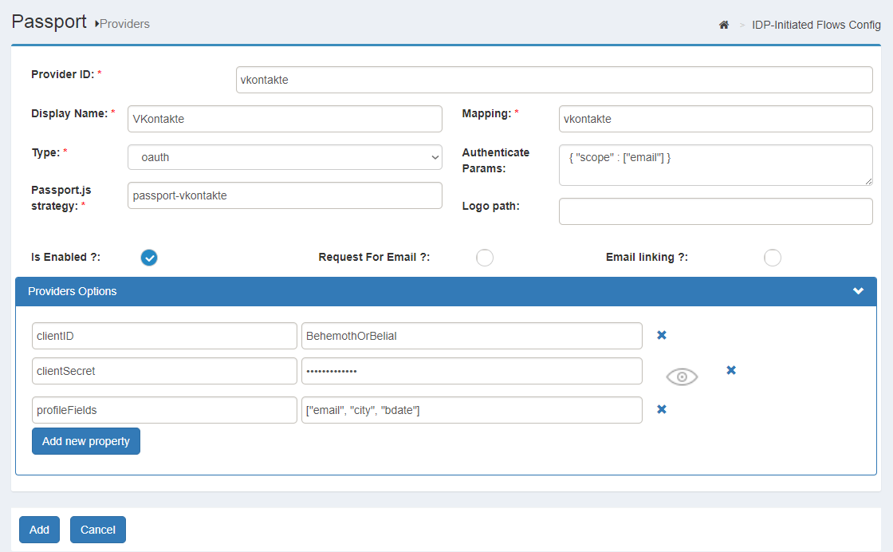Image resolution: width=893 pixels, height=552 pixels.
Task: Click the home icon in the breadcrumb
Action: pos(723,25)
